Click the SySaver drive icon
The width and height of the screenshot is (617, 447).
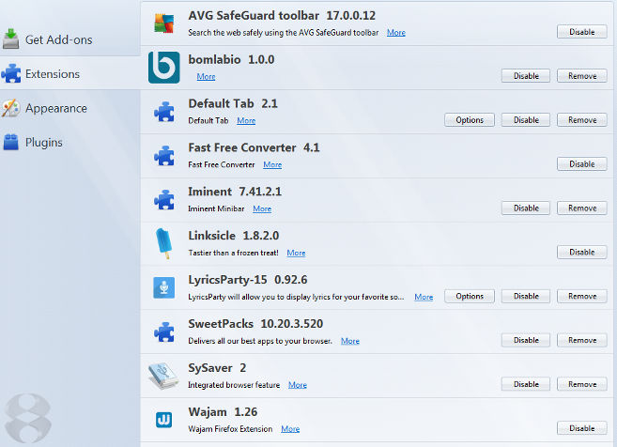pyautogui.click(x=163, y=376)
